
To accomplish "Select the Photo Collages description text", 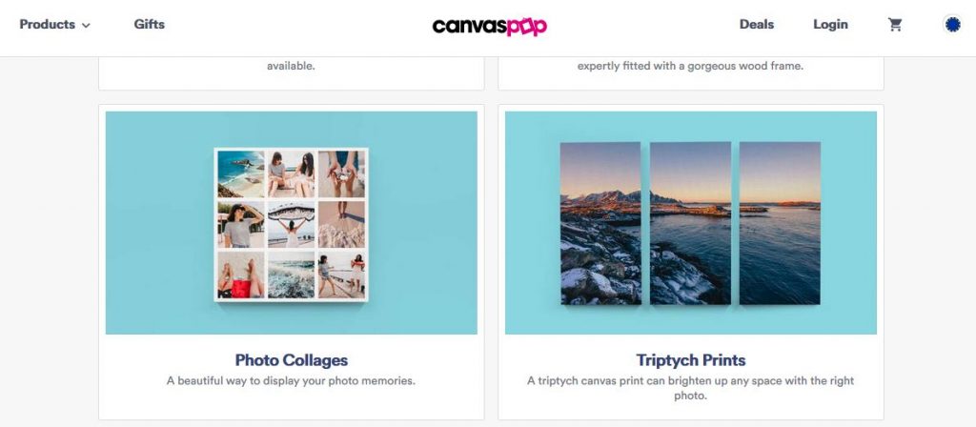I will [291, 380].
